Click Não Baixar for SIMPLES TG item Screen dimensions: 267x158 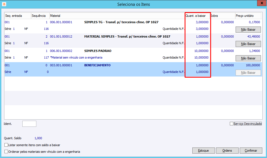coord(248,30)
